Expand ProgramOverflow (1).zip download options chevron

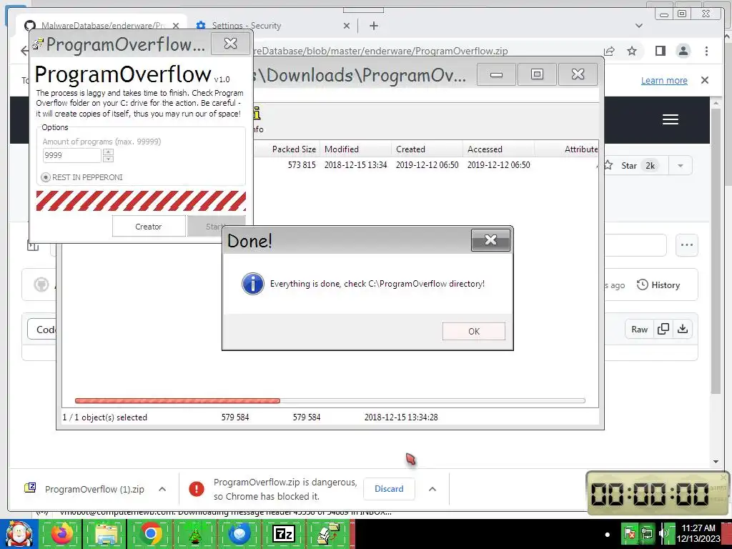(x=162, y=489)
